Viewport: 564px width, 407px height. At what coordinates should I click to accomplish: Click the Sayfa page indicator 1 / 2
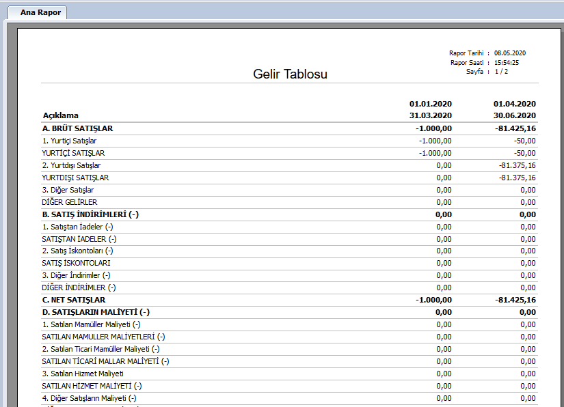(x=501, y=71)
